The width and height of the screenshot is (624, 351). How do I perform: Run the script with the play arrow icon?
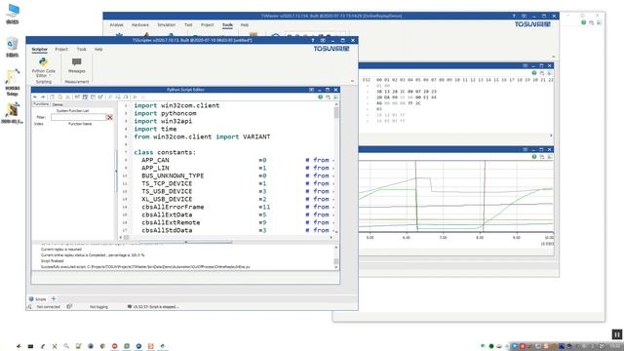pyautogui.click(x=135, y=97)
